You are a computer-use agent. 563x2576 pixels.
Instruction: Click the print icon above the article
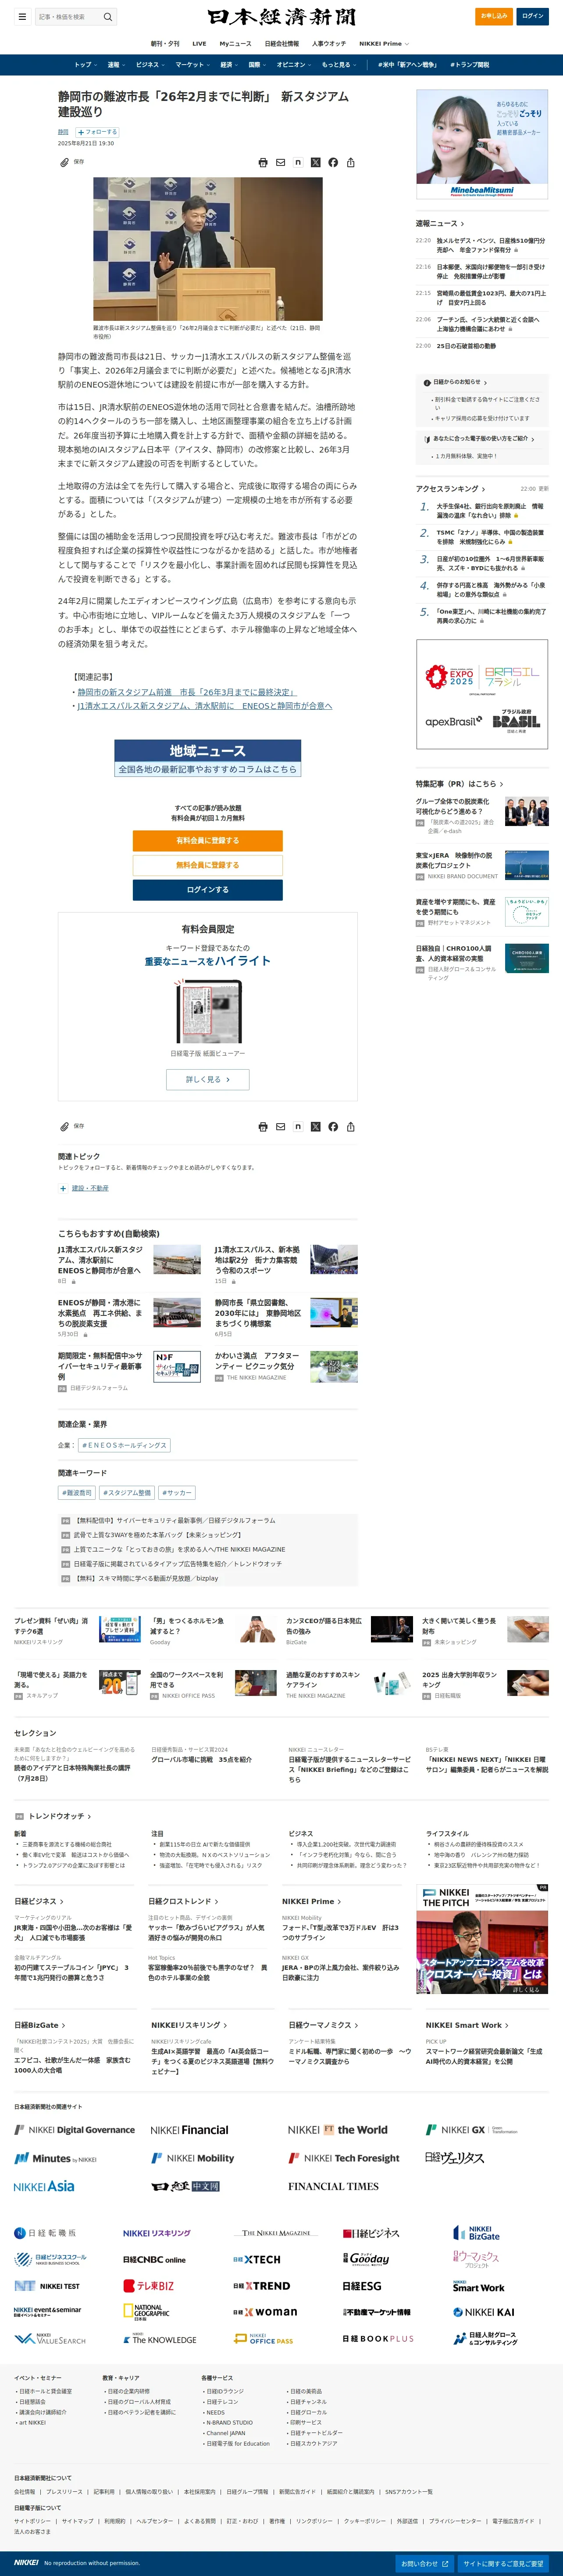[264, 162]
